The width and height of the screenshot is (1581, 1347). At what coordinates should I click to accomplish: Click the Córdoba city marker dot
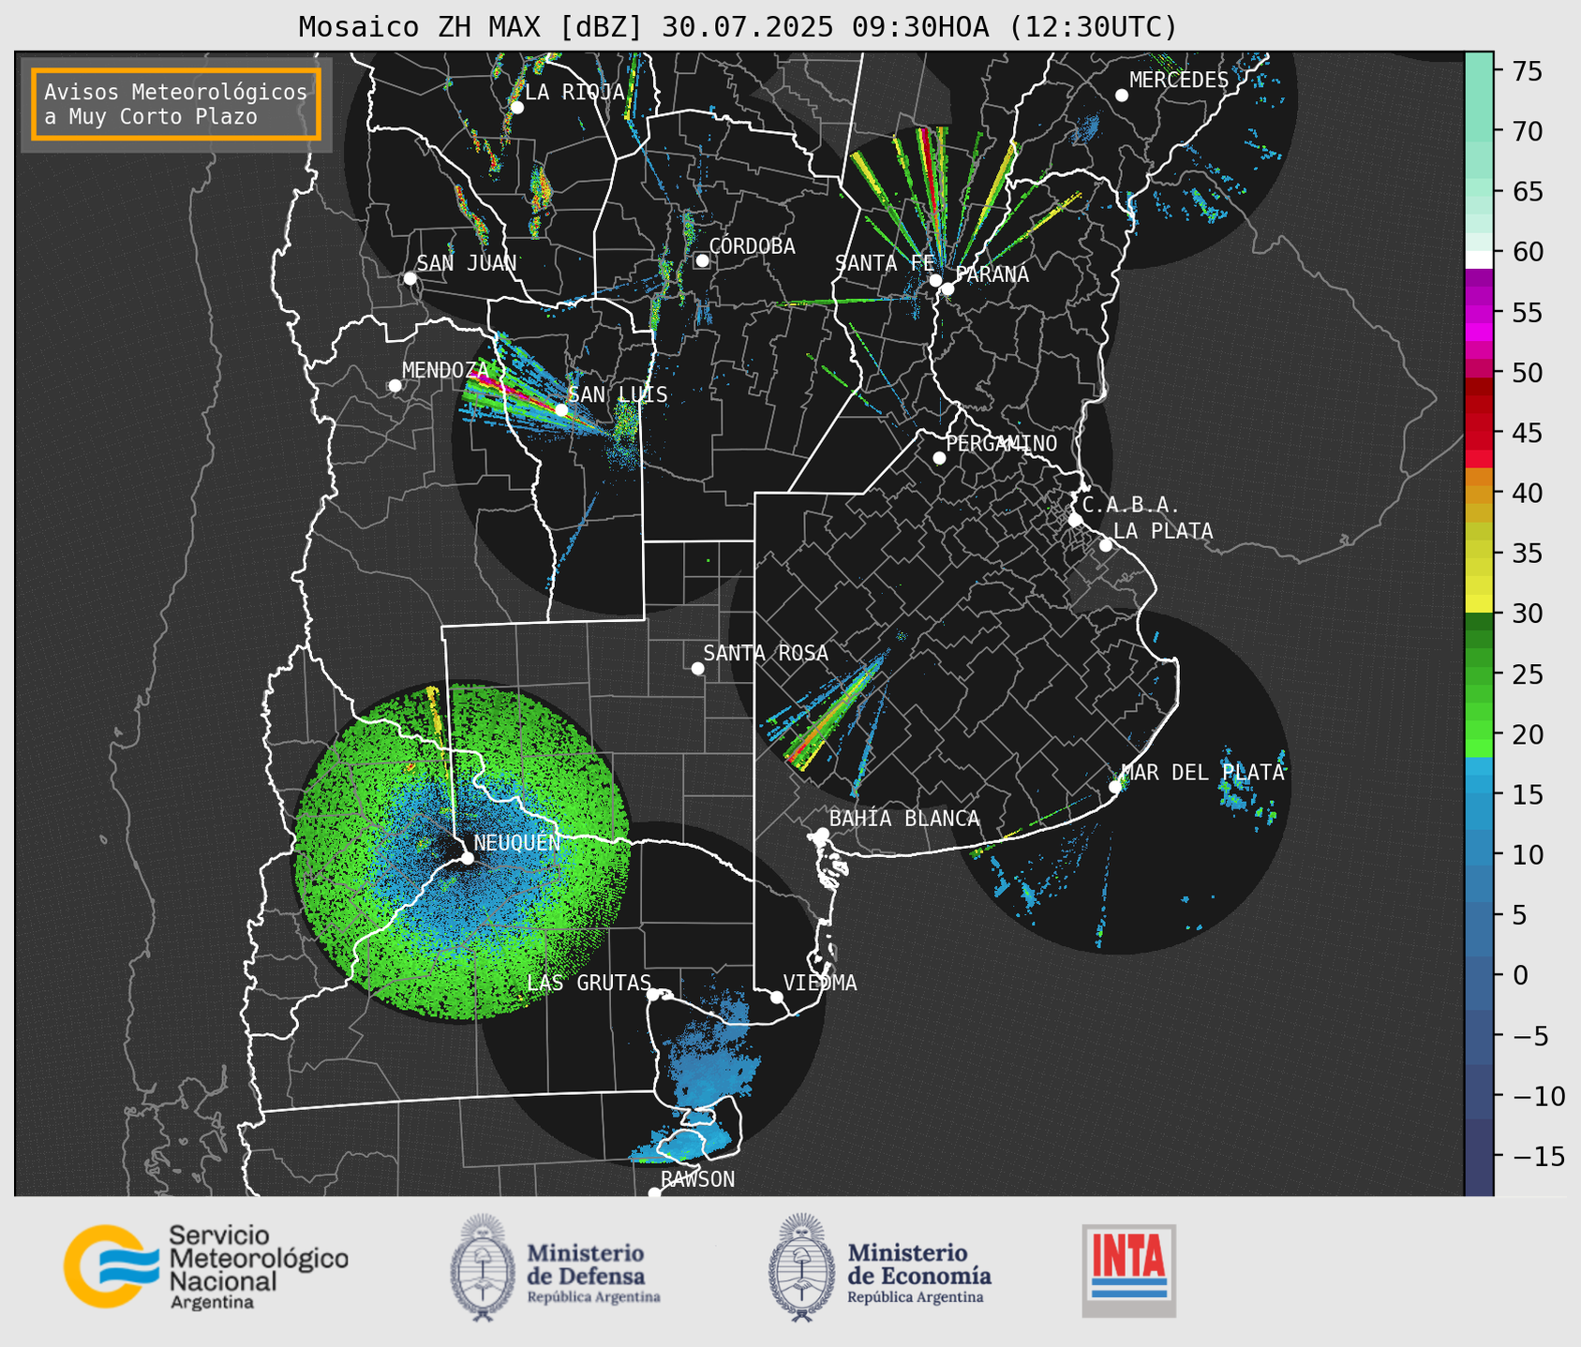702,260
